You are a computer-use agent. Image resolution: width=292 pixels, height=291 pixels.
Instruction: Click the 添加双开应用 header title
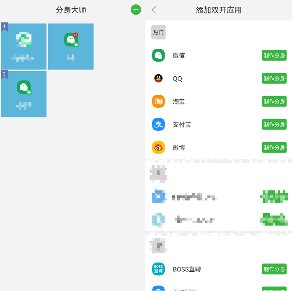click(219, 10)
